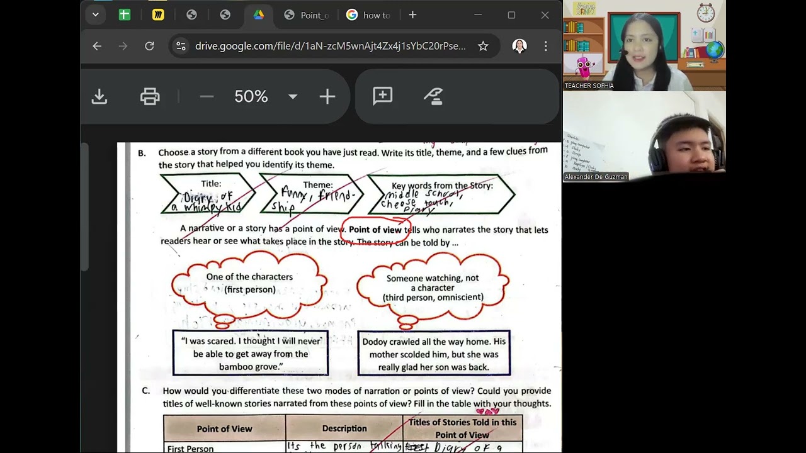Click the "Dodoy crawled all the way home" box
The width and height of the screenshot is (806, 453).
(x=434, y=354)
